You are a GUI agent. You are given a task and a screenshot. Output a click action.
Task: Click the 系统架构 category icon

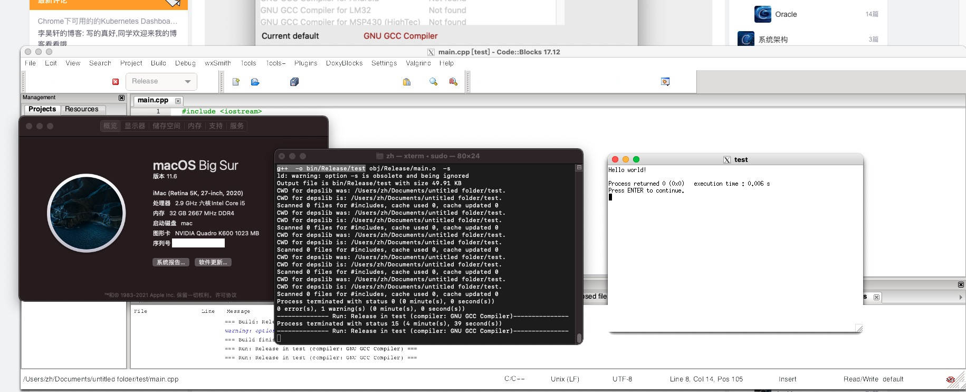(746, 39)
